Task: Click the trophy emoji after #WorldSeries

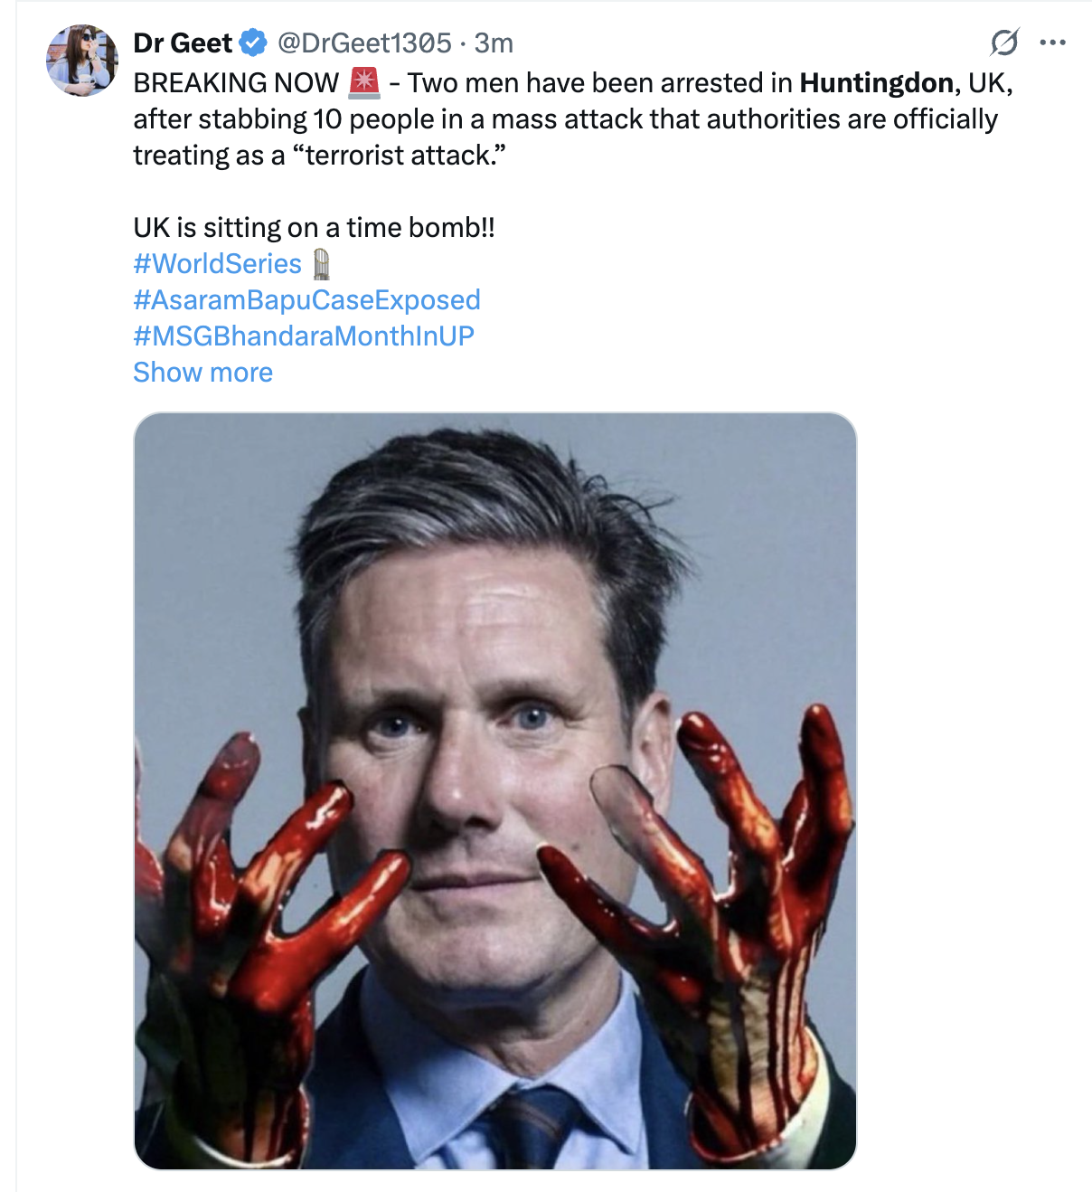Action: point(321,264)
